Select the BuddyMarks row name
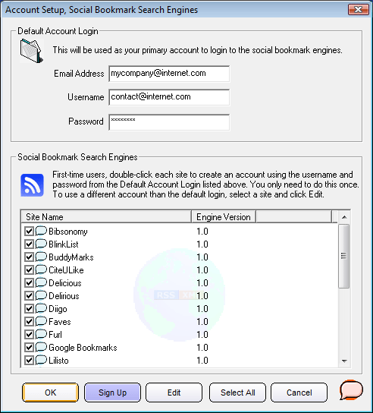This screenshot has width=373, height=413. [71, 257]
